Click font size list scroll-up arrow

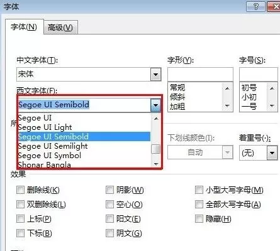click(272, 88)
